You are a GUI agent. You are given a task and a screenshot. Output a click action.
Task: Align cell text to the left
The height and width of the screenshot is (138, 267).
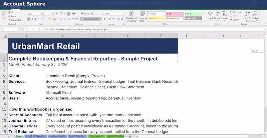(61, 19)
